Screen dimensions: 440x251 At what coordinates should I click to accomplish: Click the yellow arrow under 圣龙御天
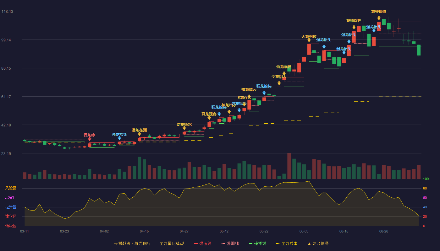279,83
